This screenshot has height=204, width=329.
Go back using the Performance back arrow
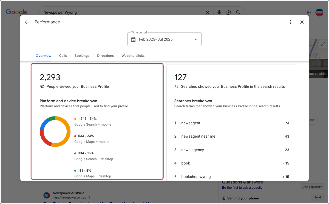pyautogui.click(x=27, y=22)
